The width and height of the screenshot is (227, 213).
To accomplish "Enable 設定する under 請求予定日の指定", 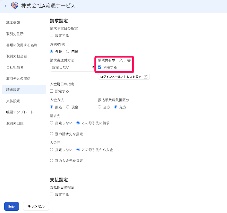I will click(51, 36).
